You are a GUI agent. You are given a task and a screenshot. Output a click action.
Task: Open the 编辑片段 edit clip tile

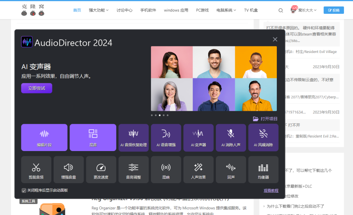pyautogui.click(x=44, y=137)
